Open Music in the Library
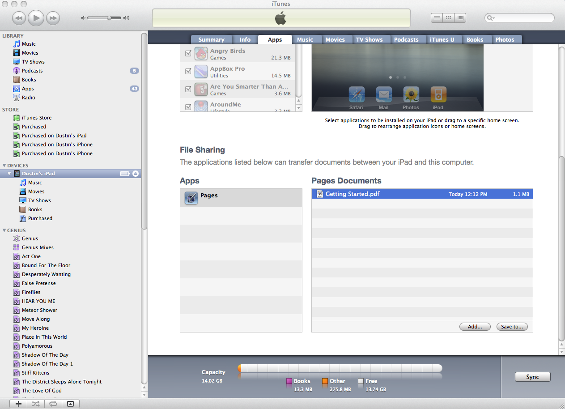 [x=29, y=44]
